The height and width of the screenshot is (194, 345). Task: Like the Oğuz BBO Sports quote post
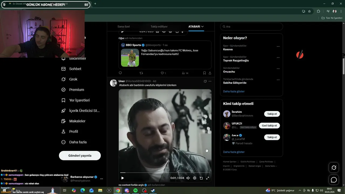(163, 73)
